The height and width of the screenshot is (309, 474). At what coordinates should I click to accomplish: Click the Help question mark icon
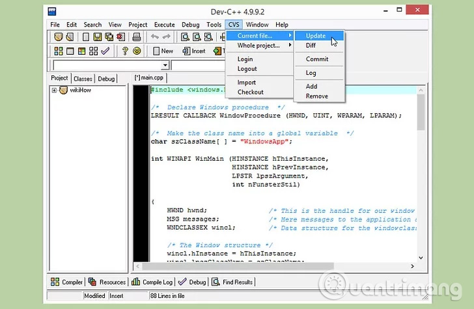(125, 51)
